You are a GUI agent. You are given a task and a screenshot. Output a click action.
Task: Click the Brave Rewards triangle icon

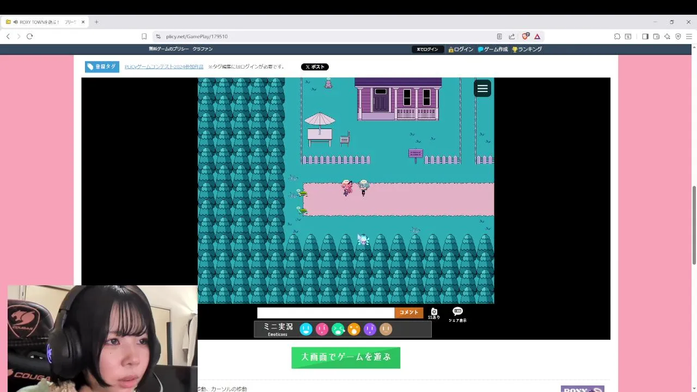point(537,36)
